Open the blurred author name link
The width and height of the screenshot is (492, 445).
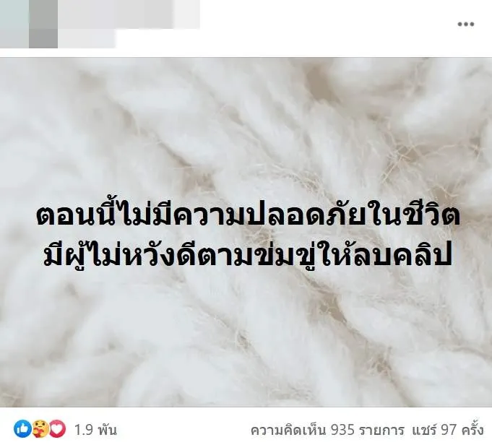(129, 14)
